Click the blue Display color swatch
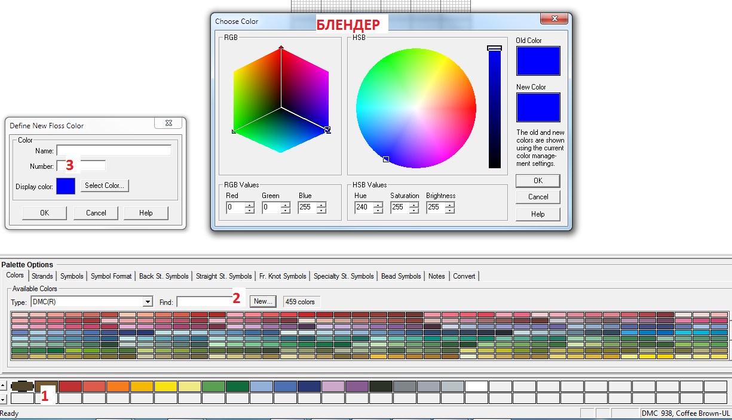Viewport: 732px width, 420px height. click(x=66, y=186)
